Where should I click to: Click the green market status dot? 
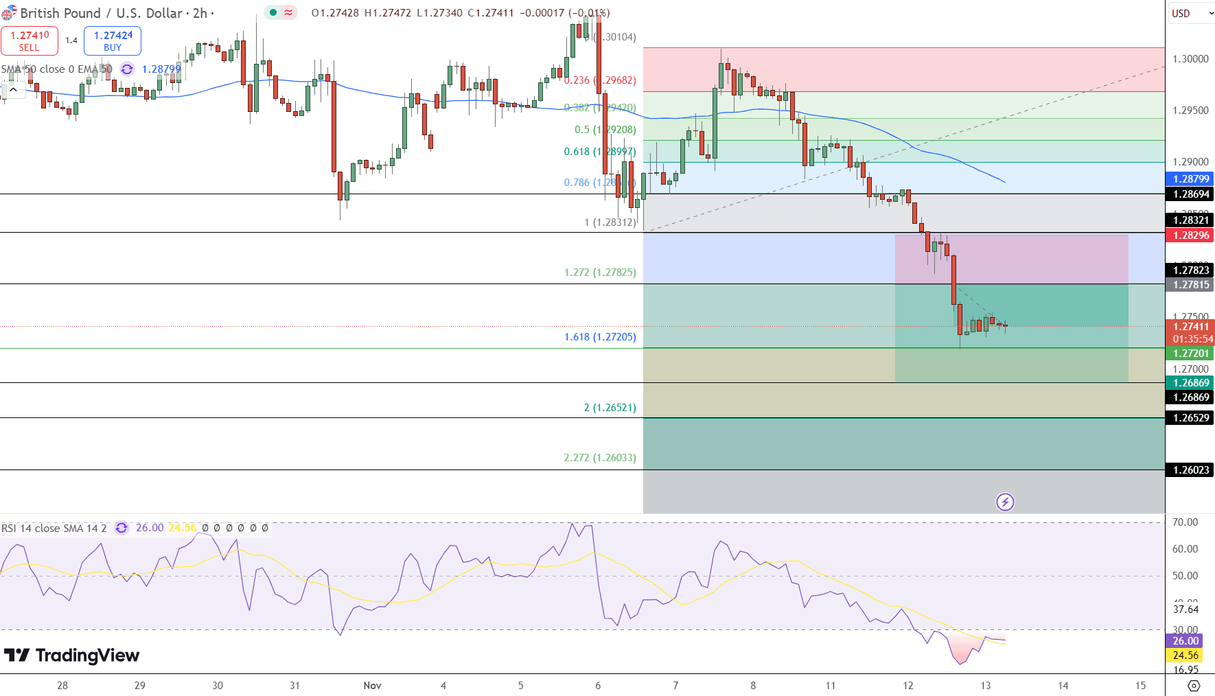273,12
